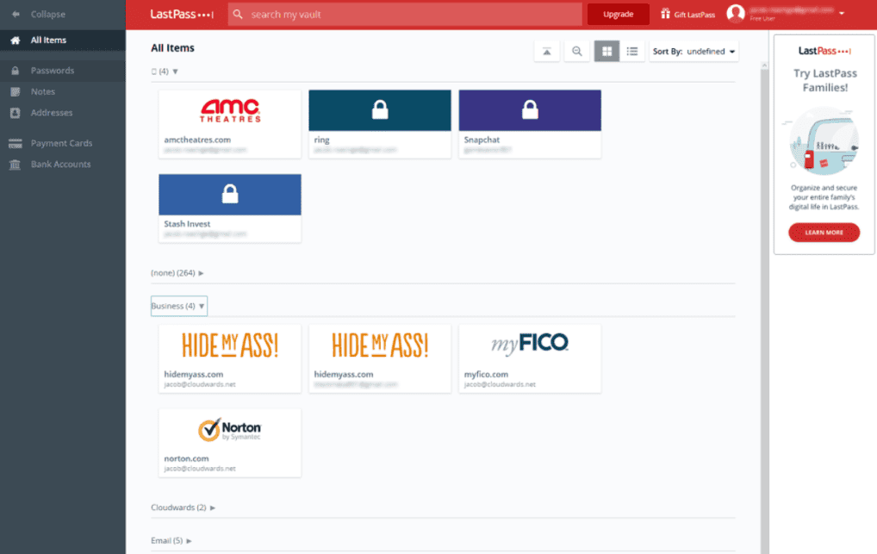Click the Bank Accounts sidebar icon

point(15,165)
